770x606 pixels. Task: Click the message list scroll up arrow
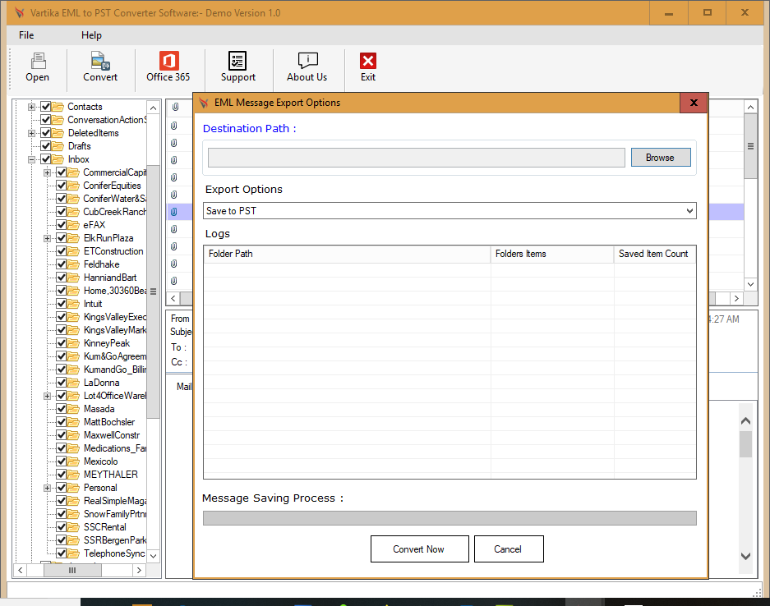click(750, 107)
